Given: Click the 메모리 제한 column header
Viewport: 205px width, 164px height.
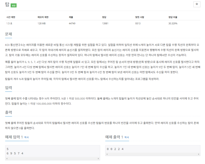Looking at the screenshot, I should coord(43,17).
